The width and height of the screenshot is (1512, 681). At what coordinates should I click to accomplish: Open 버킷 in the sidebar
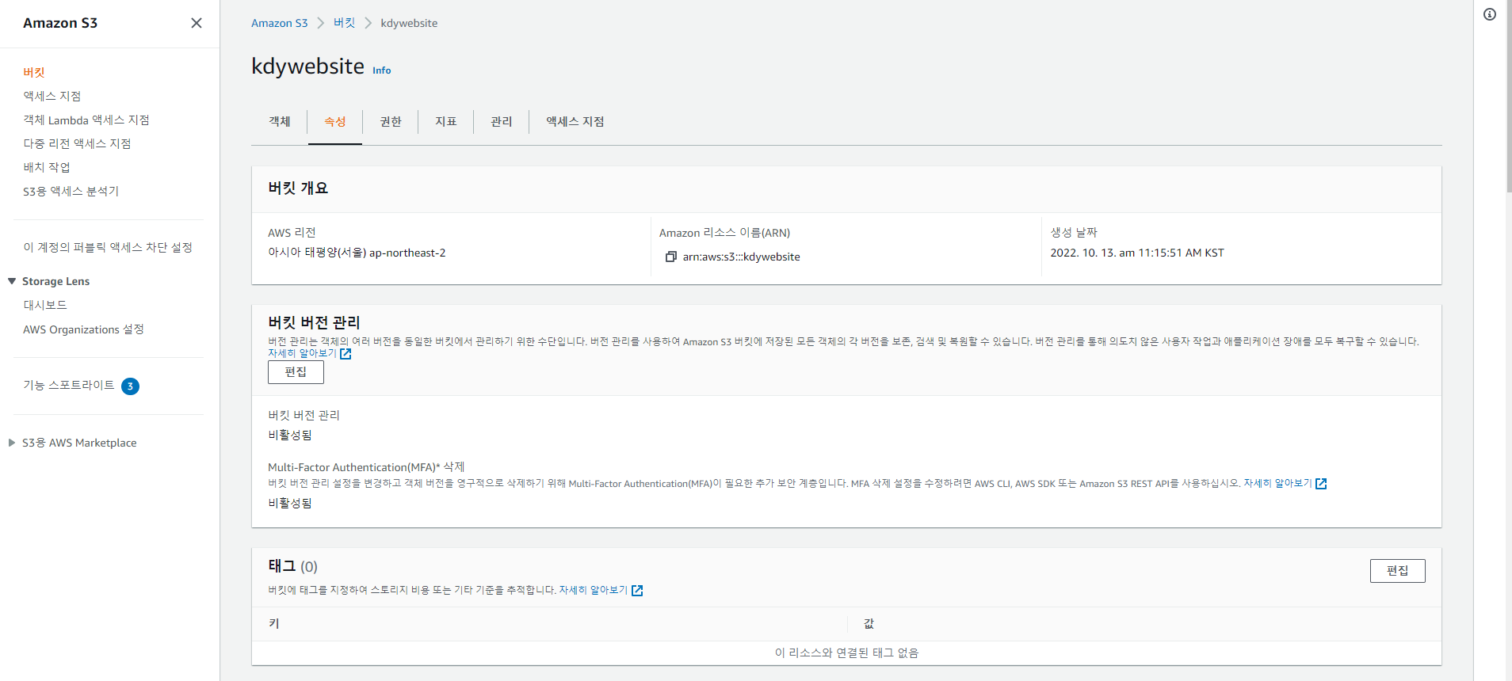coord(34,72)
